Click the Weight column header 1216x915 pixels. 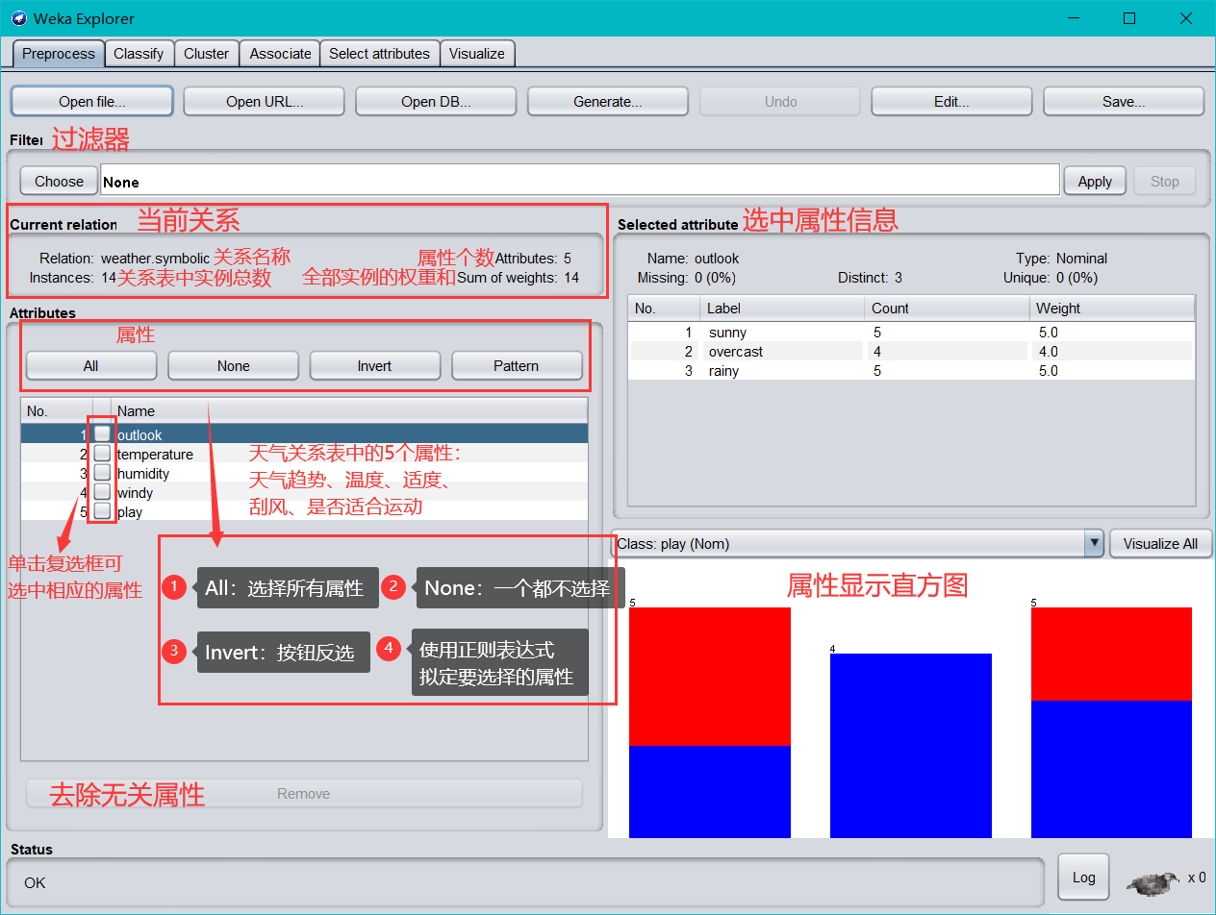pos(1111,309)
